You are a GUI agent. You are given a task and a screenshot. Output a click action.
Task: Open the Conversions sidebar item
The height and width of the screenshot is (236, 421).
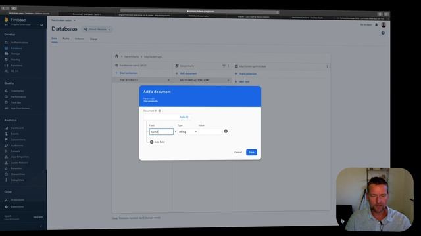(18, 140)
